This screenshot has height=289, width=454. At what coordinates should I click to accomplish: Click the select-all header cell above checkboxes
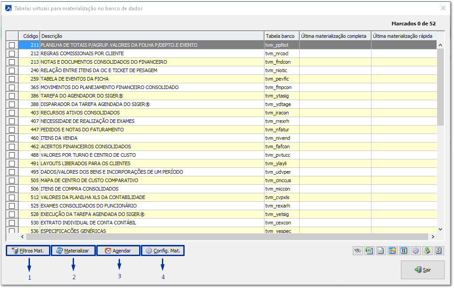point(12,36)
